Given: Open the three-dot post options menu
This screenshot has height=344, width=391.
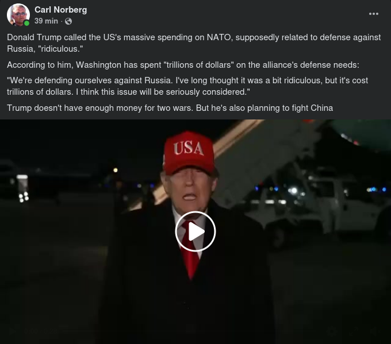Looking at the screenshot, I should (x=374, y=14).
